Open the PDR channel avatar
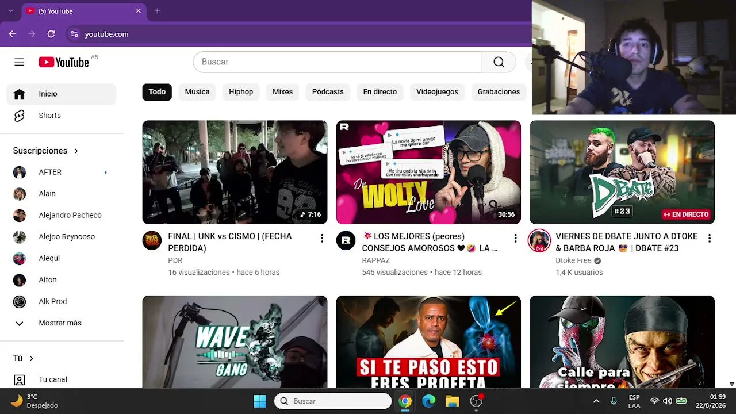This screenshot has height=414, width=736. coord(152,240)
